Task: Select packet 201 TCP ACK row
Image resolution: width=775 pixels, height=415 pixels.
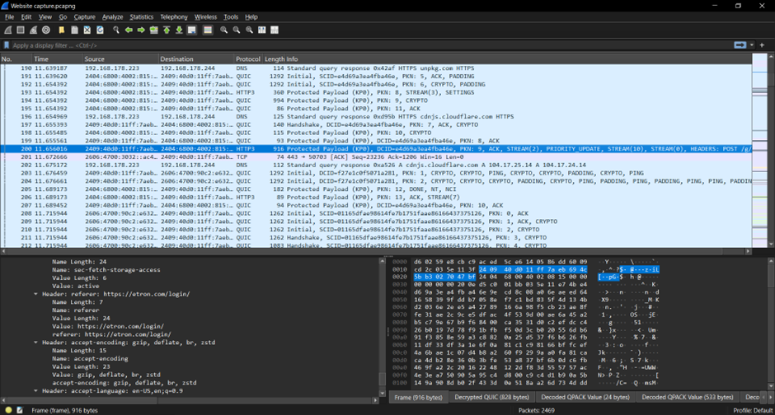Action: click(x=376, y=157)
